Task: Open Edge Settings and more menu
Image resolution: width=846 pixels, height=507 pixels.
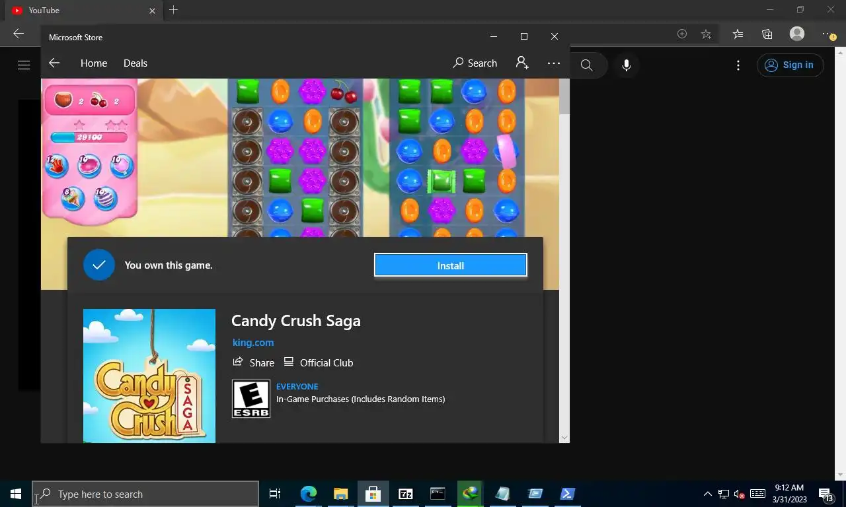Action: tap(829, 34)
